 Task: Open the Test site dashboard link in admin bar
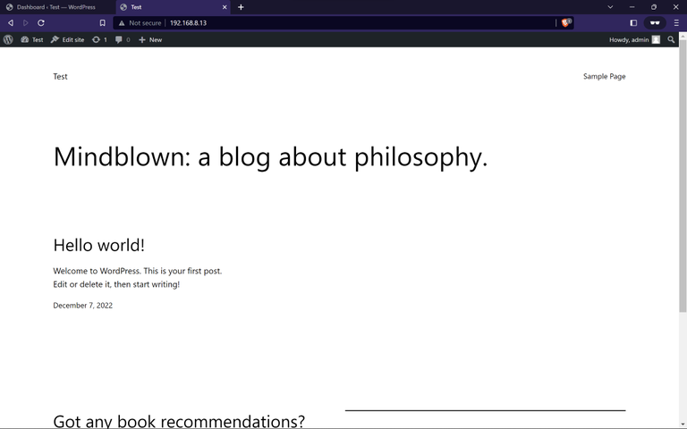tap(32, 39)
